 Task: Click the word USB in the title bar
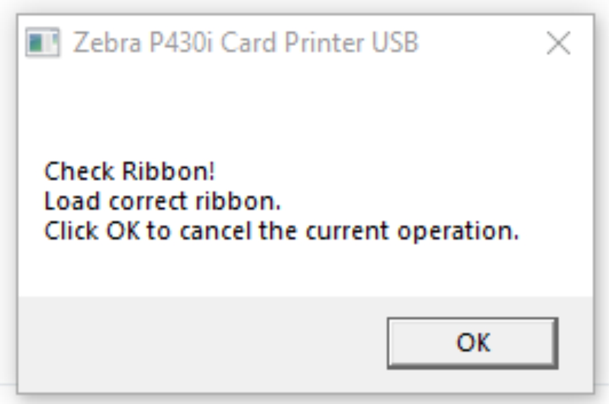pos(395,42)
